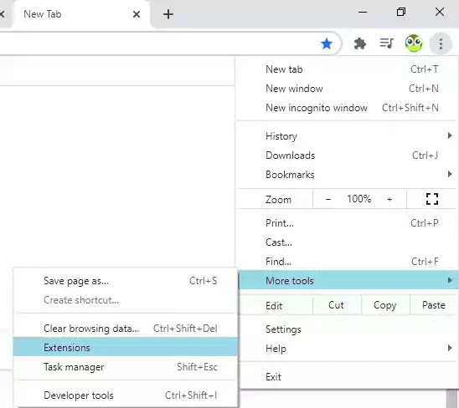The height and width of the screenshot is (408, 459).
Task: Click the Cut button
Action: [337, 305]
